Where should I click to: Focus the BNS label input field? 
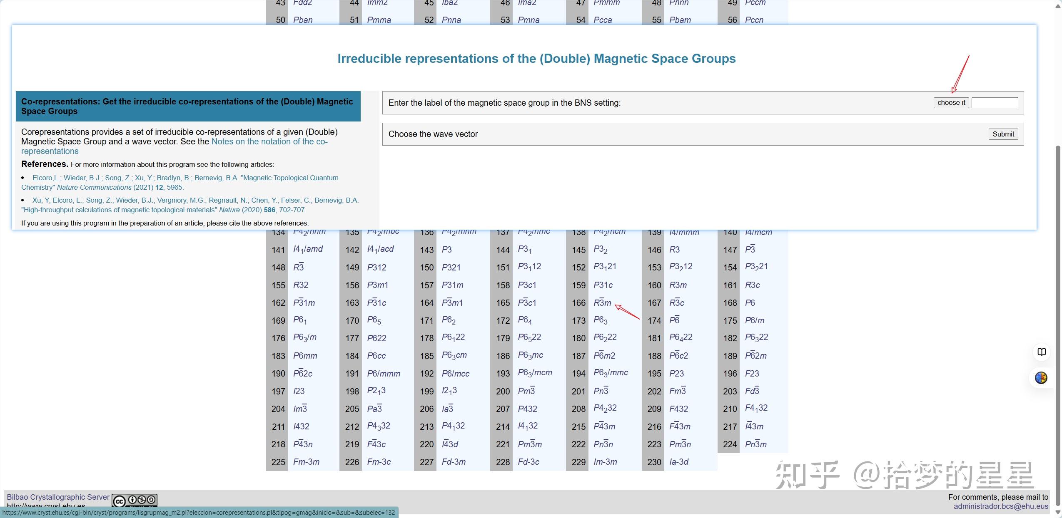[995, 103]
